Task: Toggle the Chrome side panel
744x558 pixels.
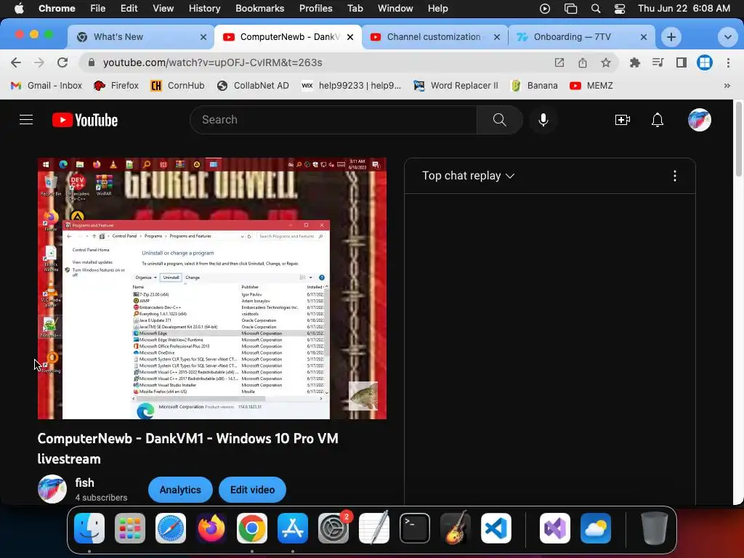Action: [682, 62]
